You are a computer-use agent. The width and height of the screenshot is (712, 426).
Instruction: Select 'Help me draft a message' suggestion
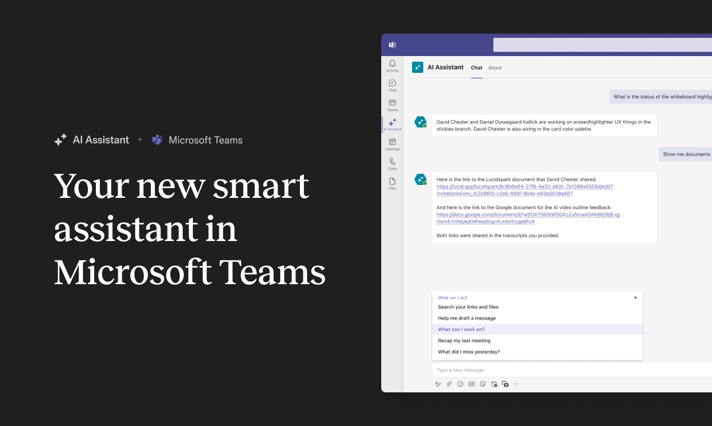[537, 318]
